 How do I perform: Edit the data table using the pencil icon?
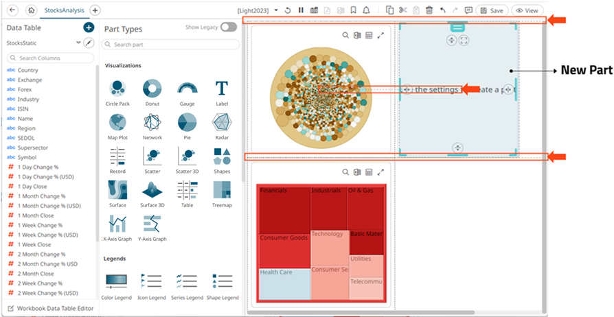pos(89,43)
